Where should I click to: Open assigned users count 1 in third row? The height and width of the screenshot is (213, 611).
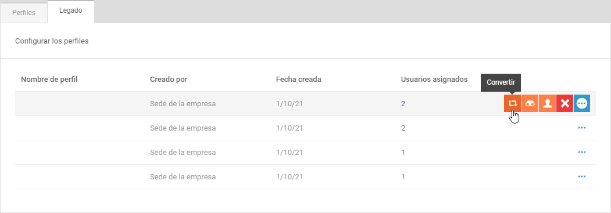(403, 153)
